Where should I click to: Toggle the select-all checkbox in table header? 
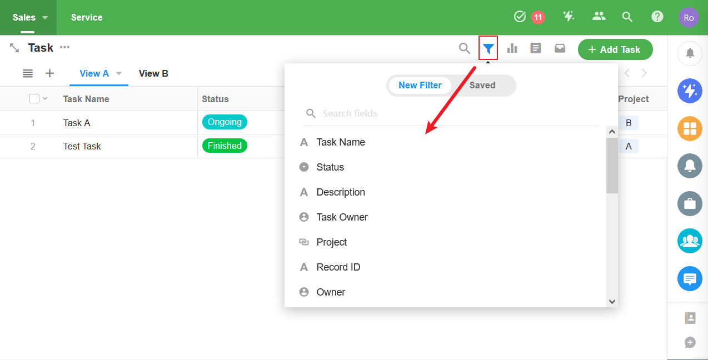34,98
